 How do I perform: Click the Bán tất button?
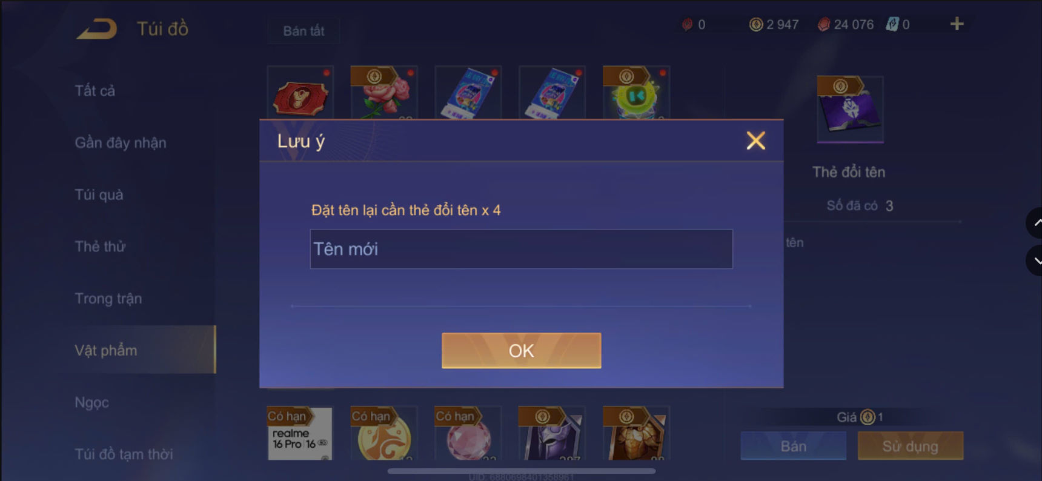304,31
